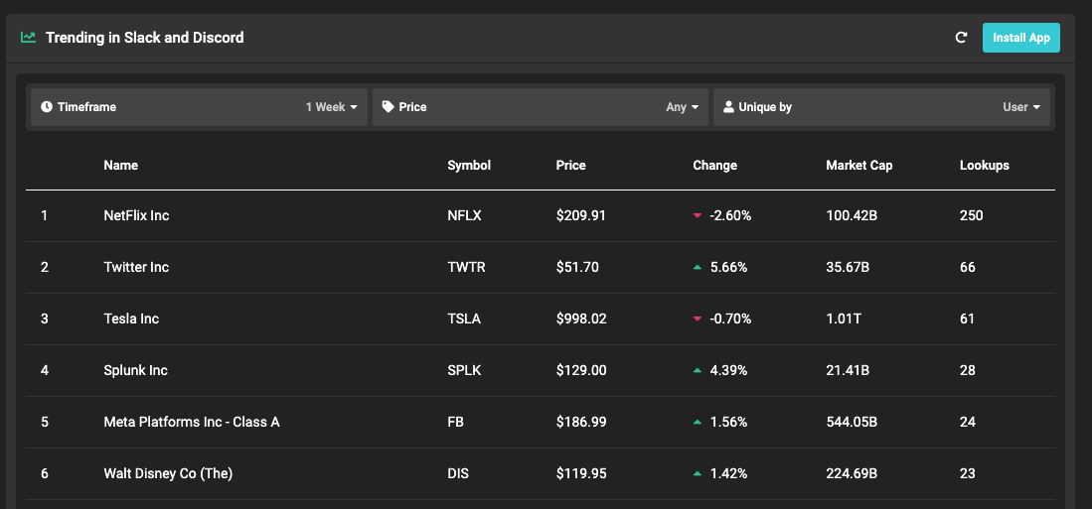This screenshot has width=1092, height=509.
Task: Select the TSLA symbol
Action: coord(464,319)
